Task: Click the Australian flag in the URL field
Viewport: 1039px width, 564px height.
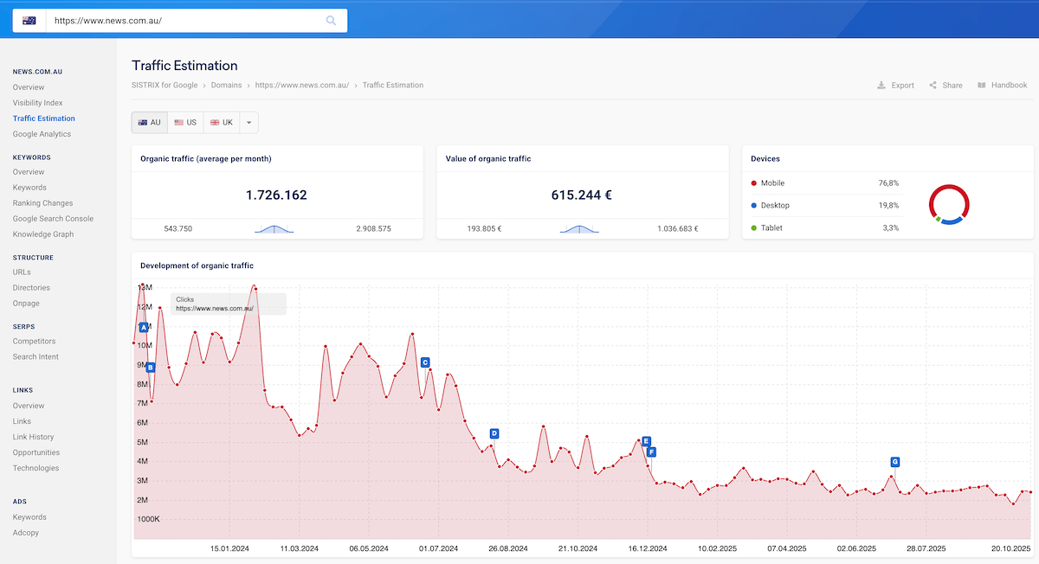Action: point(29,20)
